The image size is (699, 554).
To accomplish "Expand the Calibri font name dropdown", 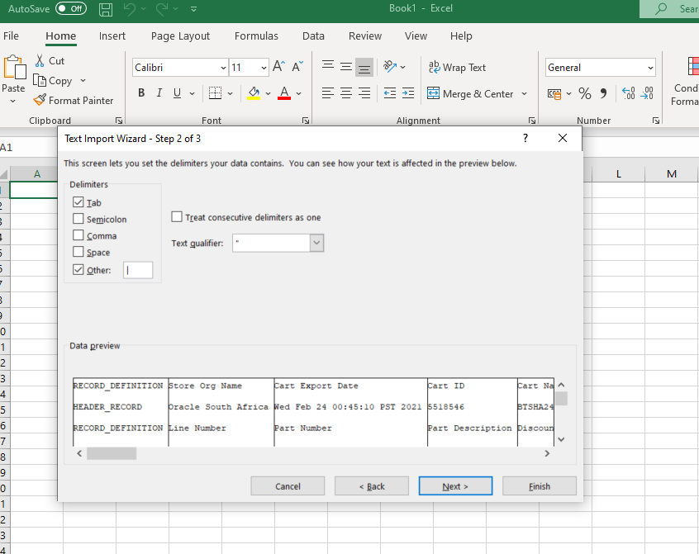I will click(x=223, y=68).
